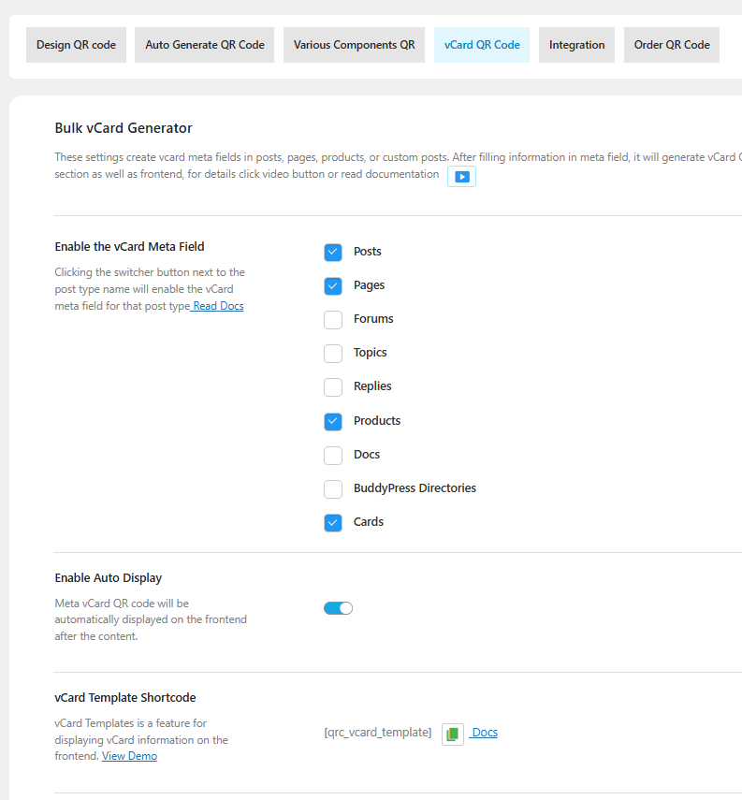Enable the Docs post type checkbox

tap(333, 456)
